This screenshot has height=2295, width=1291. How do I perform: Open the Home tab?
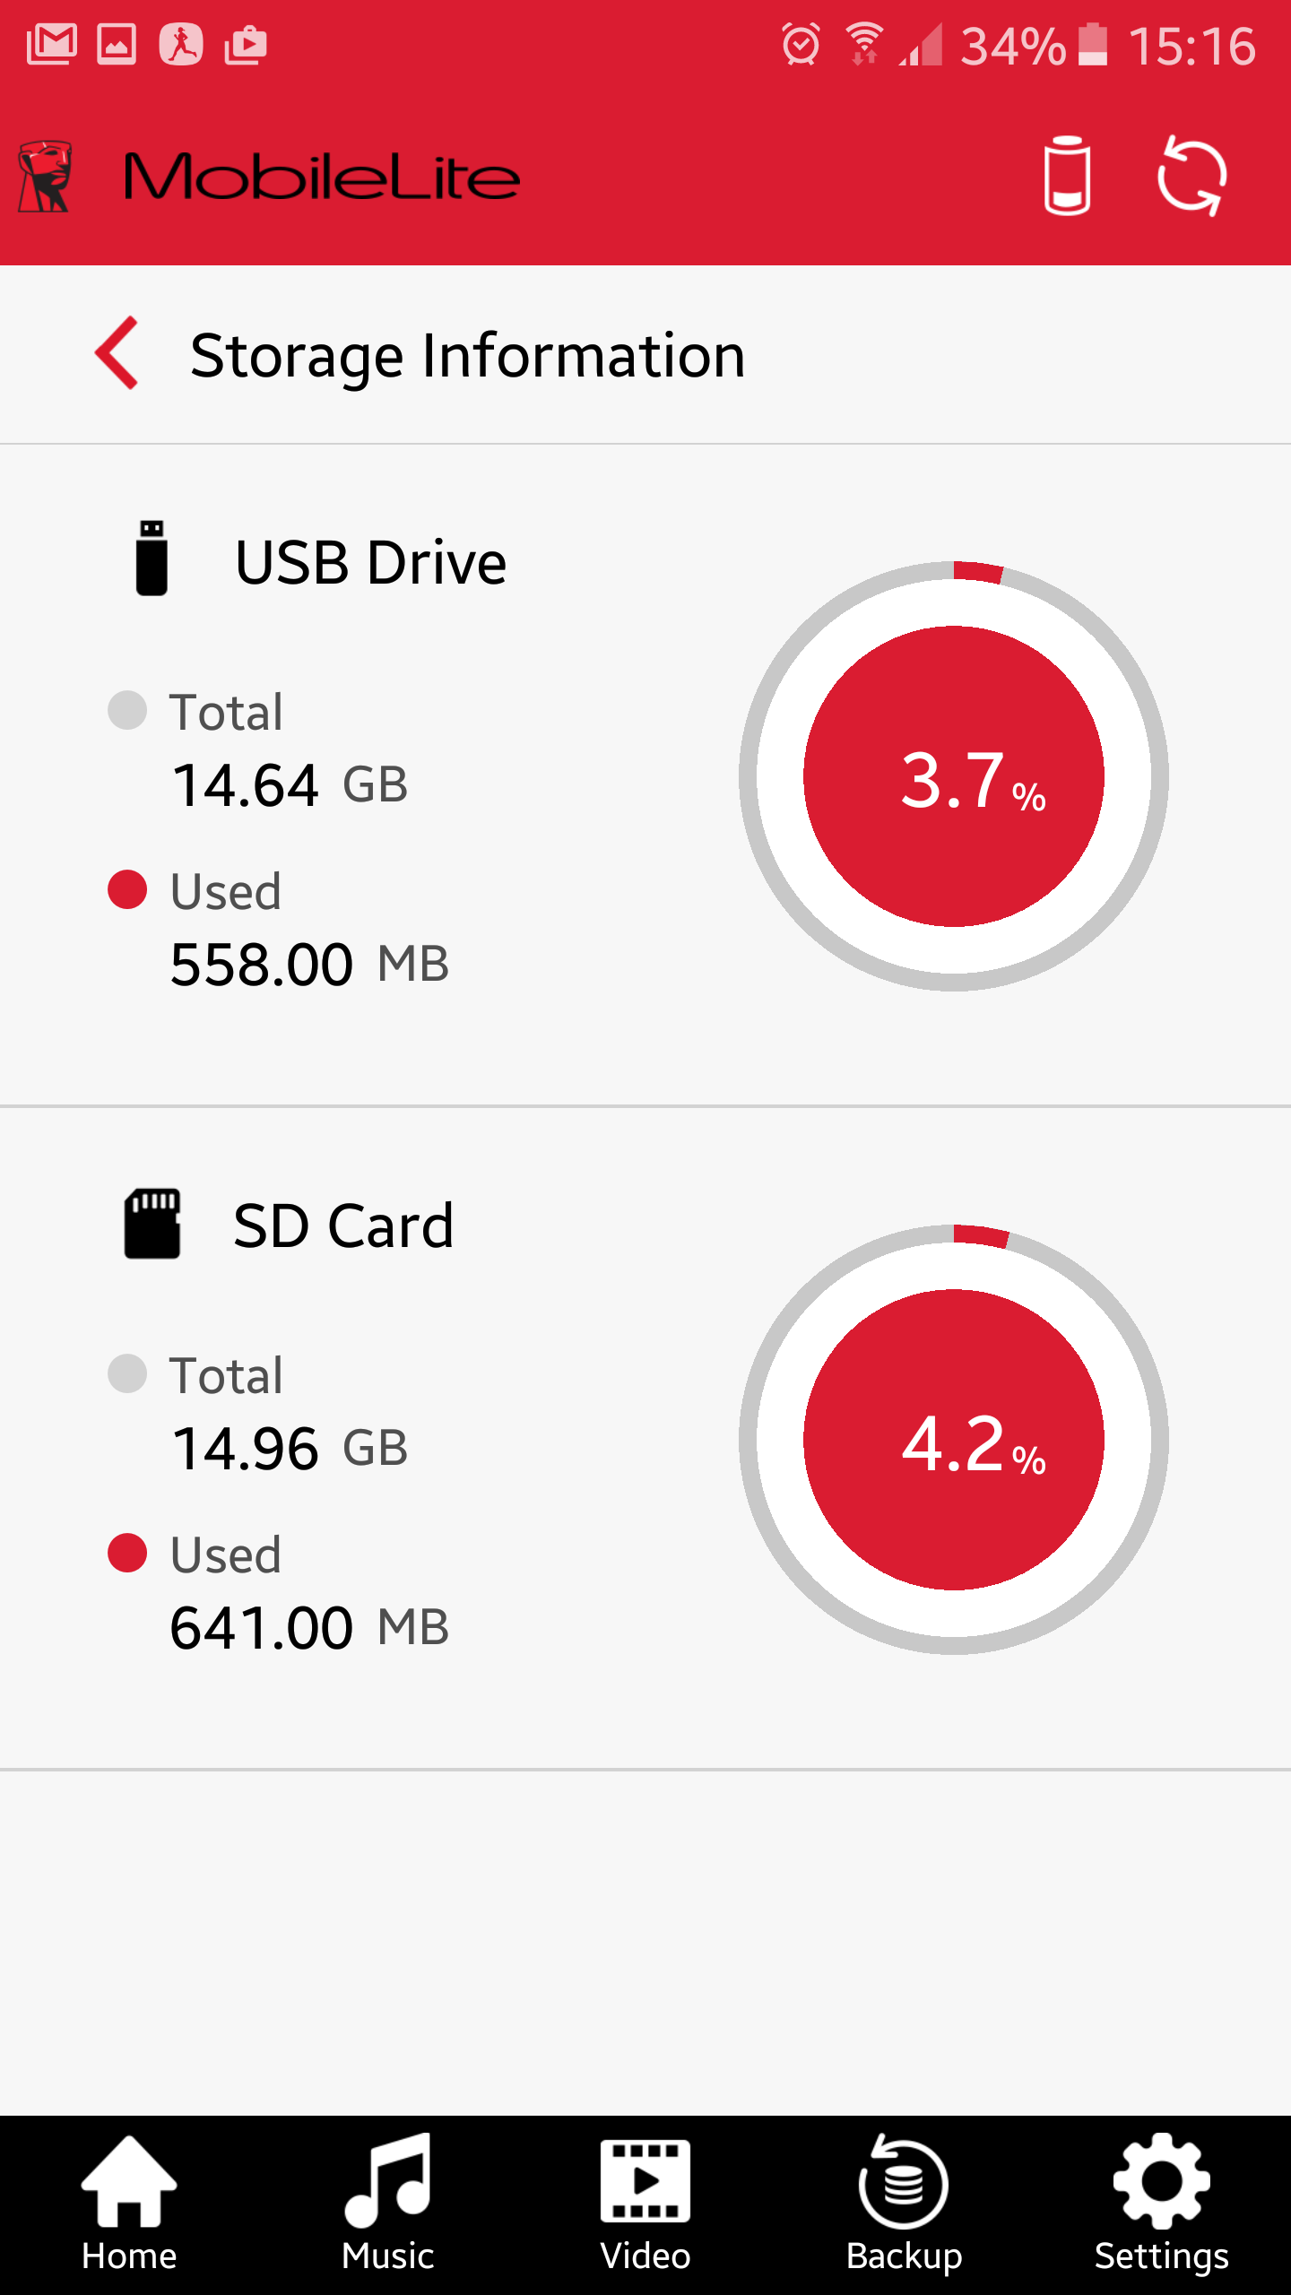[129, 2202]
